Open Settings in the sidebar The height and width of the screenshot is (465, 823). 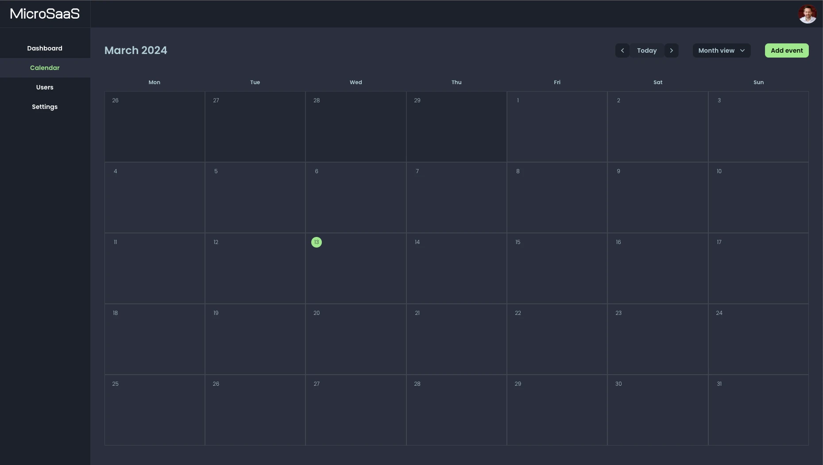tap(45, 107)
